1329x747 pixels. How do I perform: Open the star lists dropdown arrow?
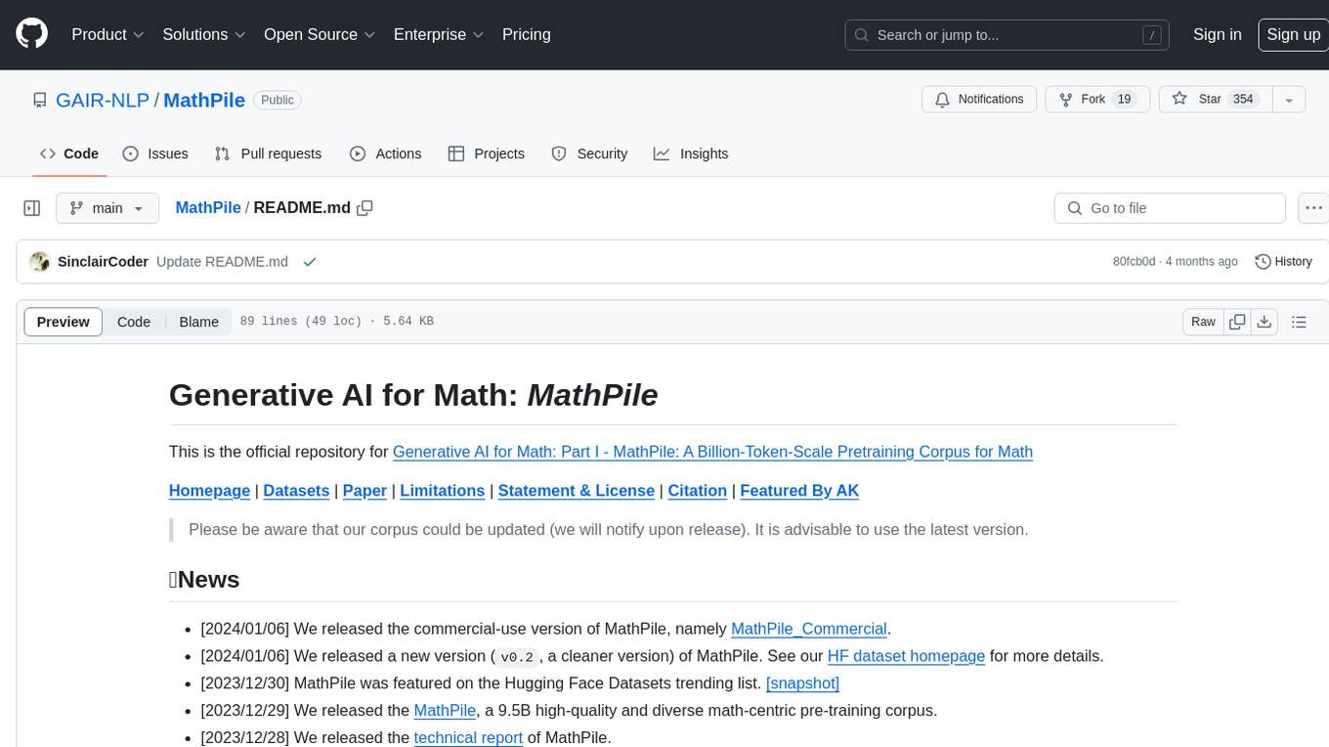(1289, 99)
